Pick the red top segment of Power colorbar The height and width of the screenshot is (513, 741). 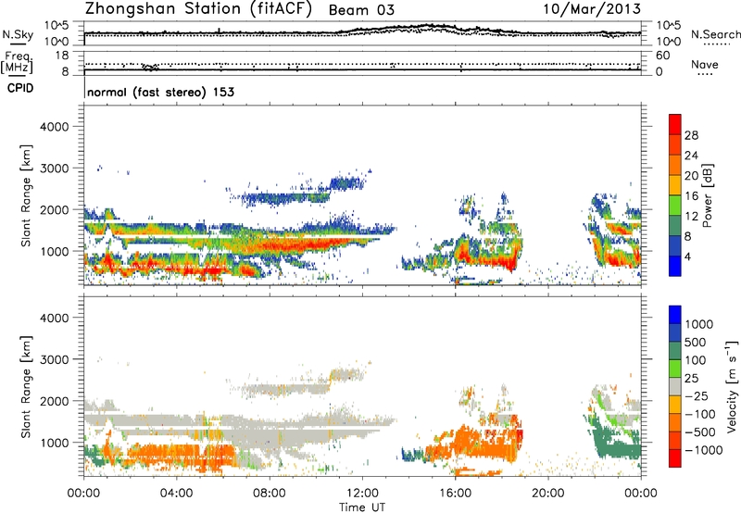coord(675,125)
